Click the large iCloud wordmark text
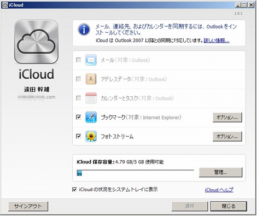257x216 pixels. click(x=37, y=74)
